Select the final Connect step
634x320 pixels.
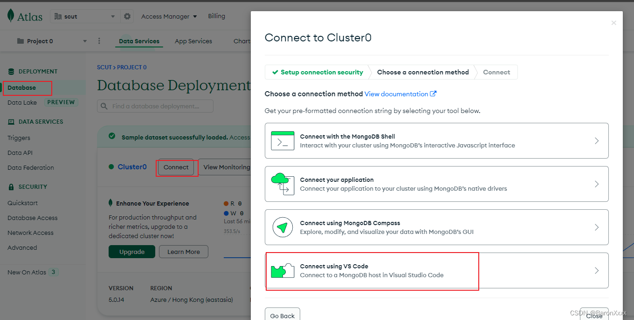point(496,72)
